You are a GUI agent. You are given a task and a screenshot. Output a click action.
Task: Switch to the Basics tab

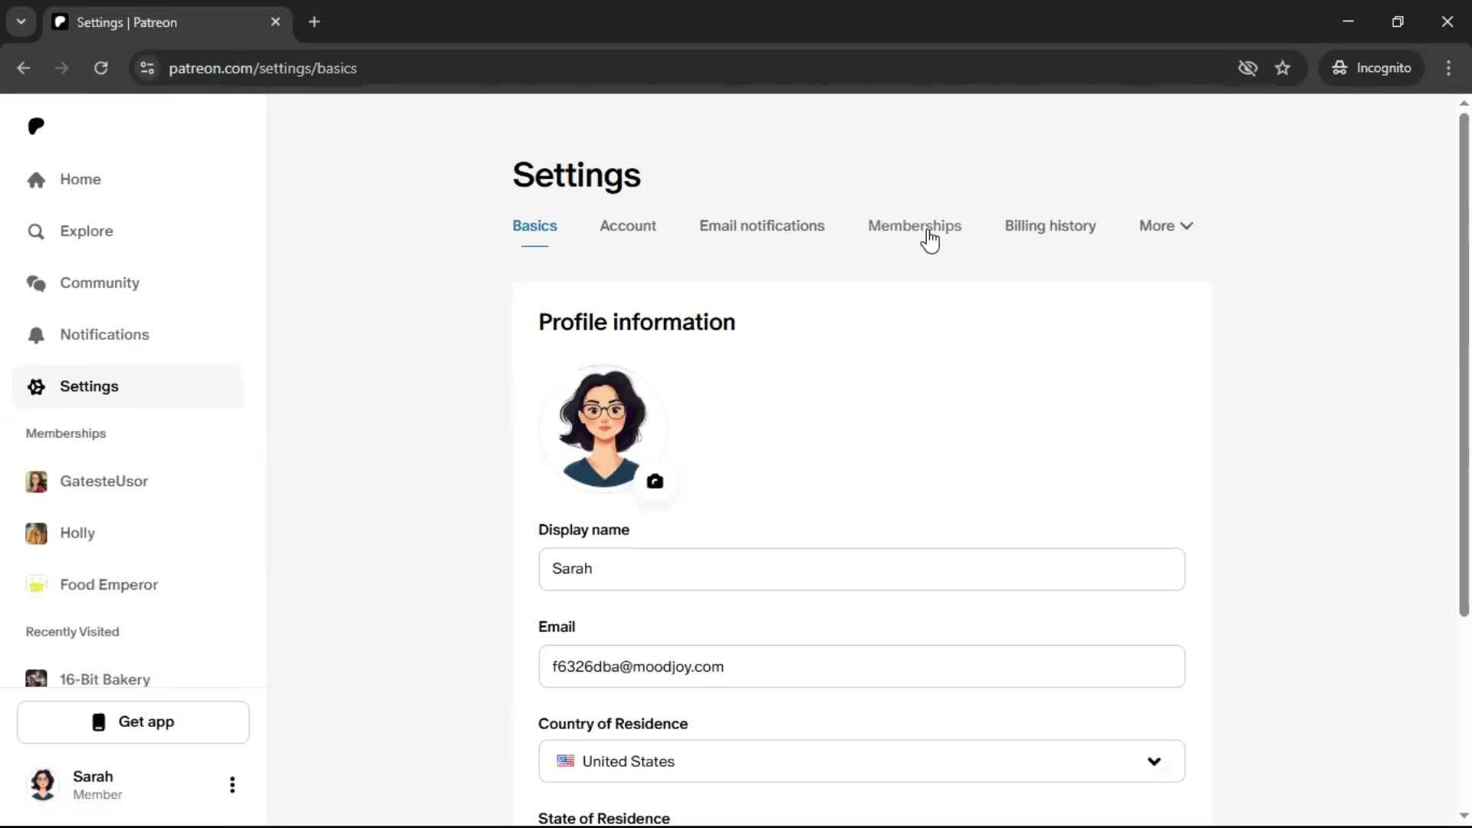point(534,225)
